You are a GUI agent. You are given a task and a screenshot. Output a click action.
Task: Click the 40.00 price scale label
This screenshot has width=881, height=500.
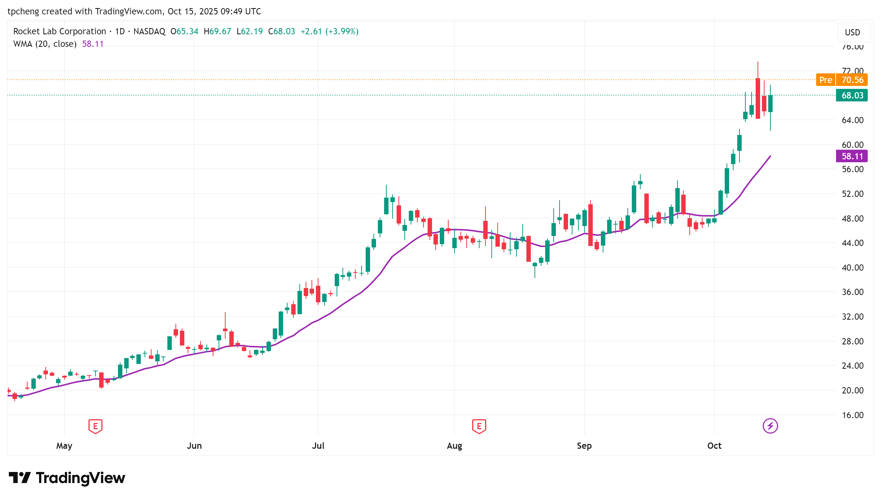pos(852,267)
